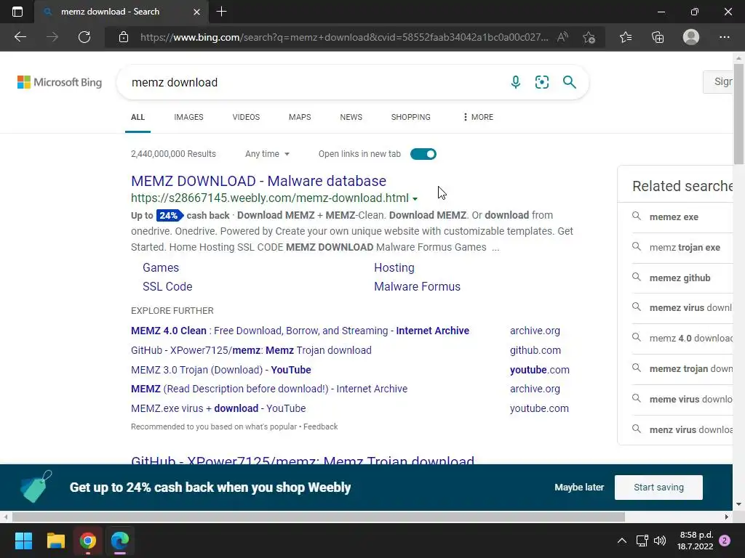Viewport: 745px width, 558px height.
Task: Click in the Bing search text box
Action: (314, 82)
